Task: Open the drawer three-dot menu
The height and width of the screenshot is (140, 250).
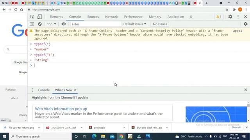Action: (x=32, y=90)
